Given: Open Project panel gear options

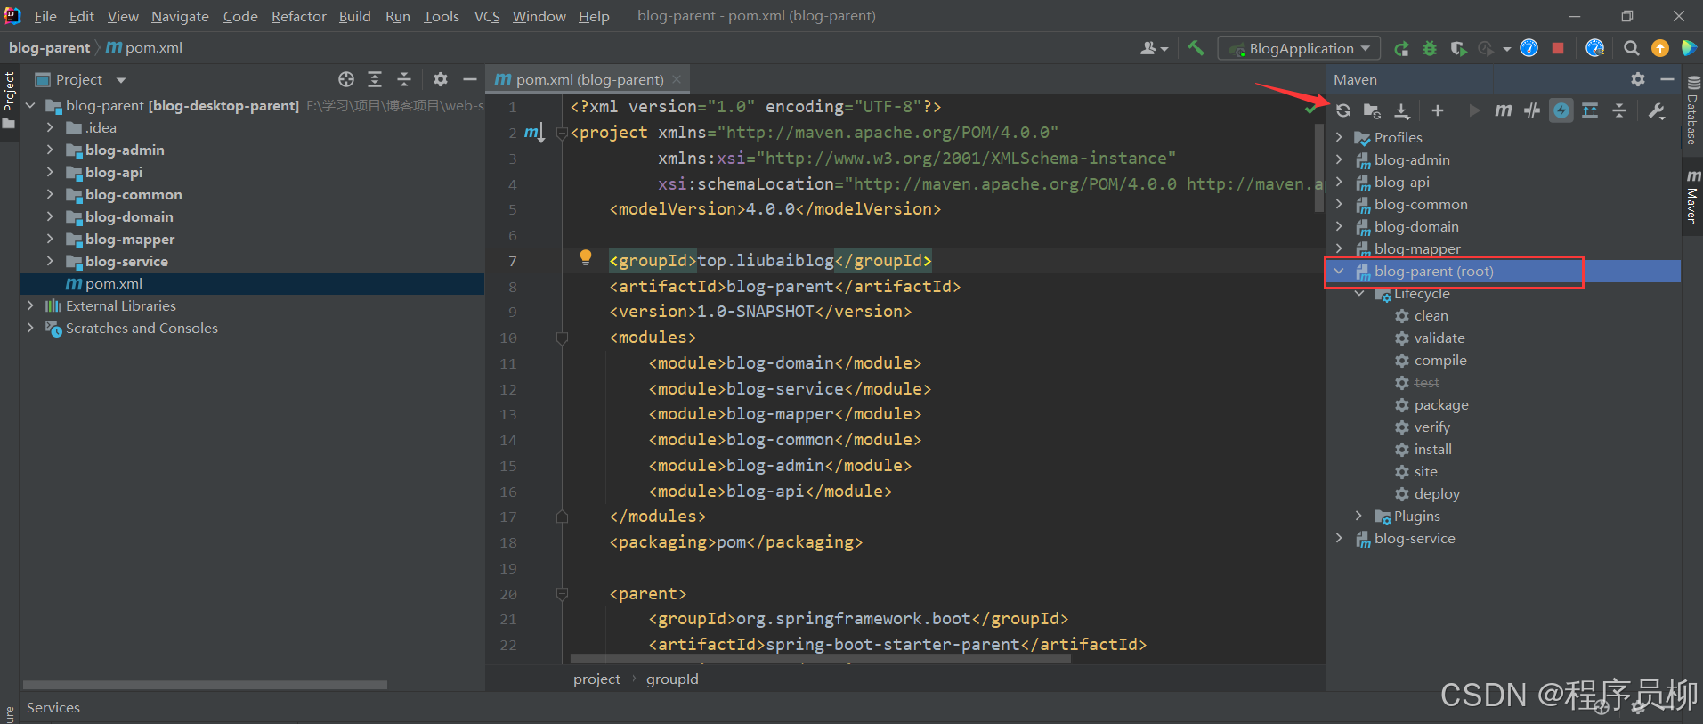Looking at the screenshot, I should pos(441,79).
